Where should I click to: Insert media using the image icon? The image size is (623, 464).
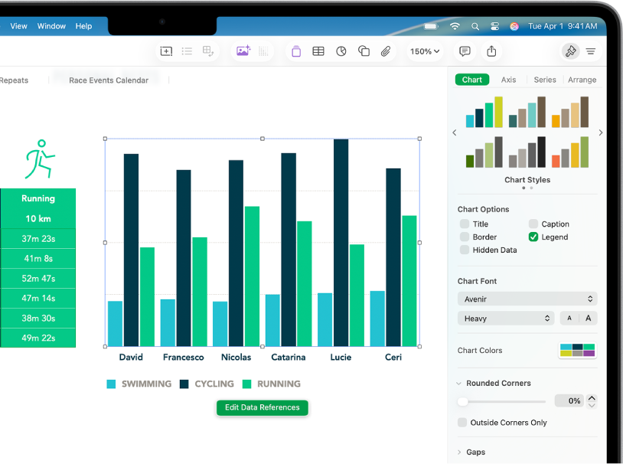pos(243,51)
